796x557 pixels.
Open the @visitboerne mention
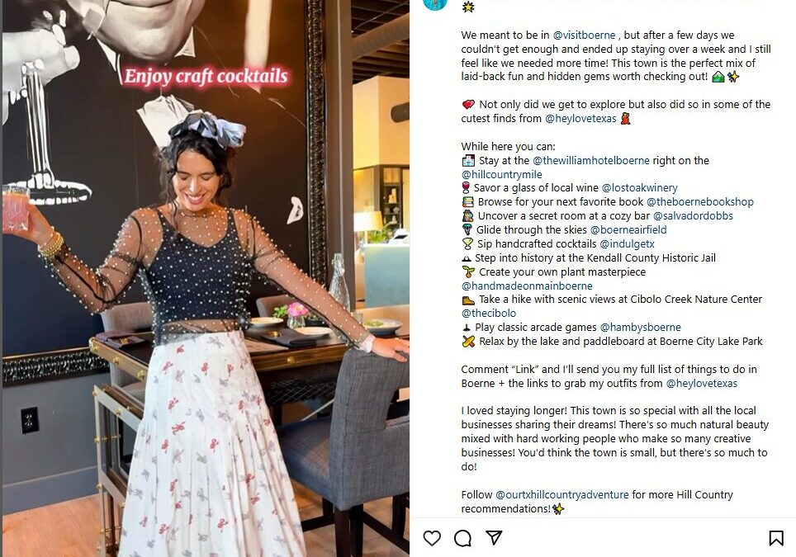point(584,35)
